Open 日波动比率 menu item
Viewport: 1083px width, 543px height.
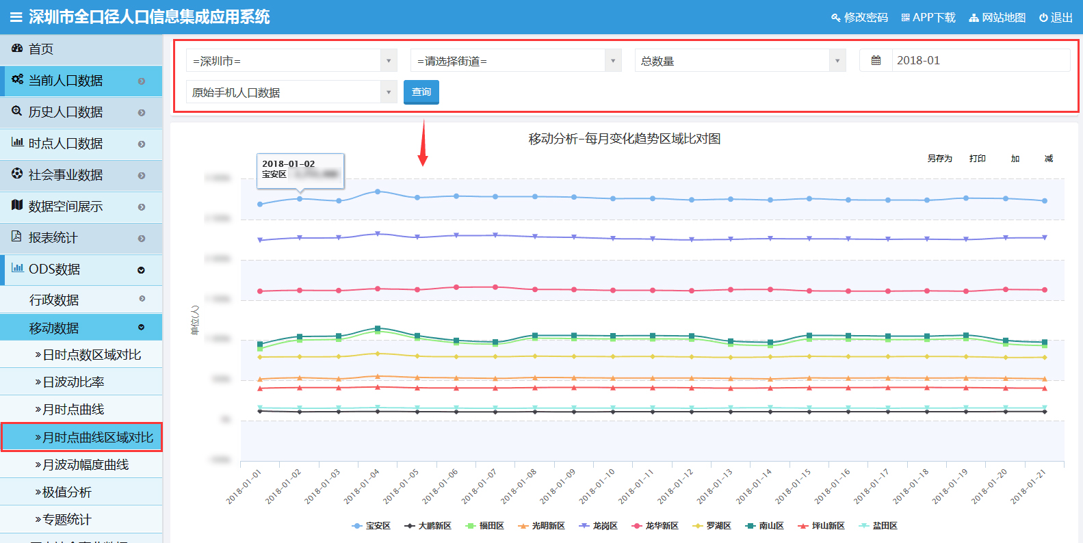pos(81,382)
